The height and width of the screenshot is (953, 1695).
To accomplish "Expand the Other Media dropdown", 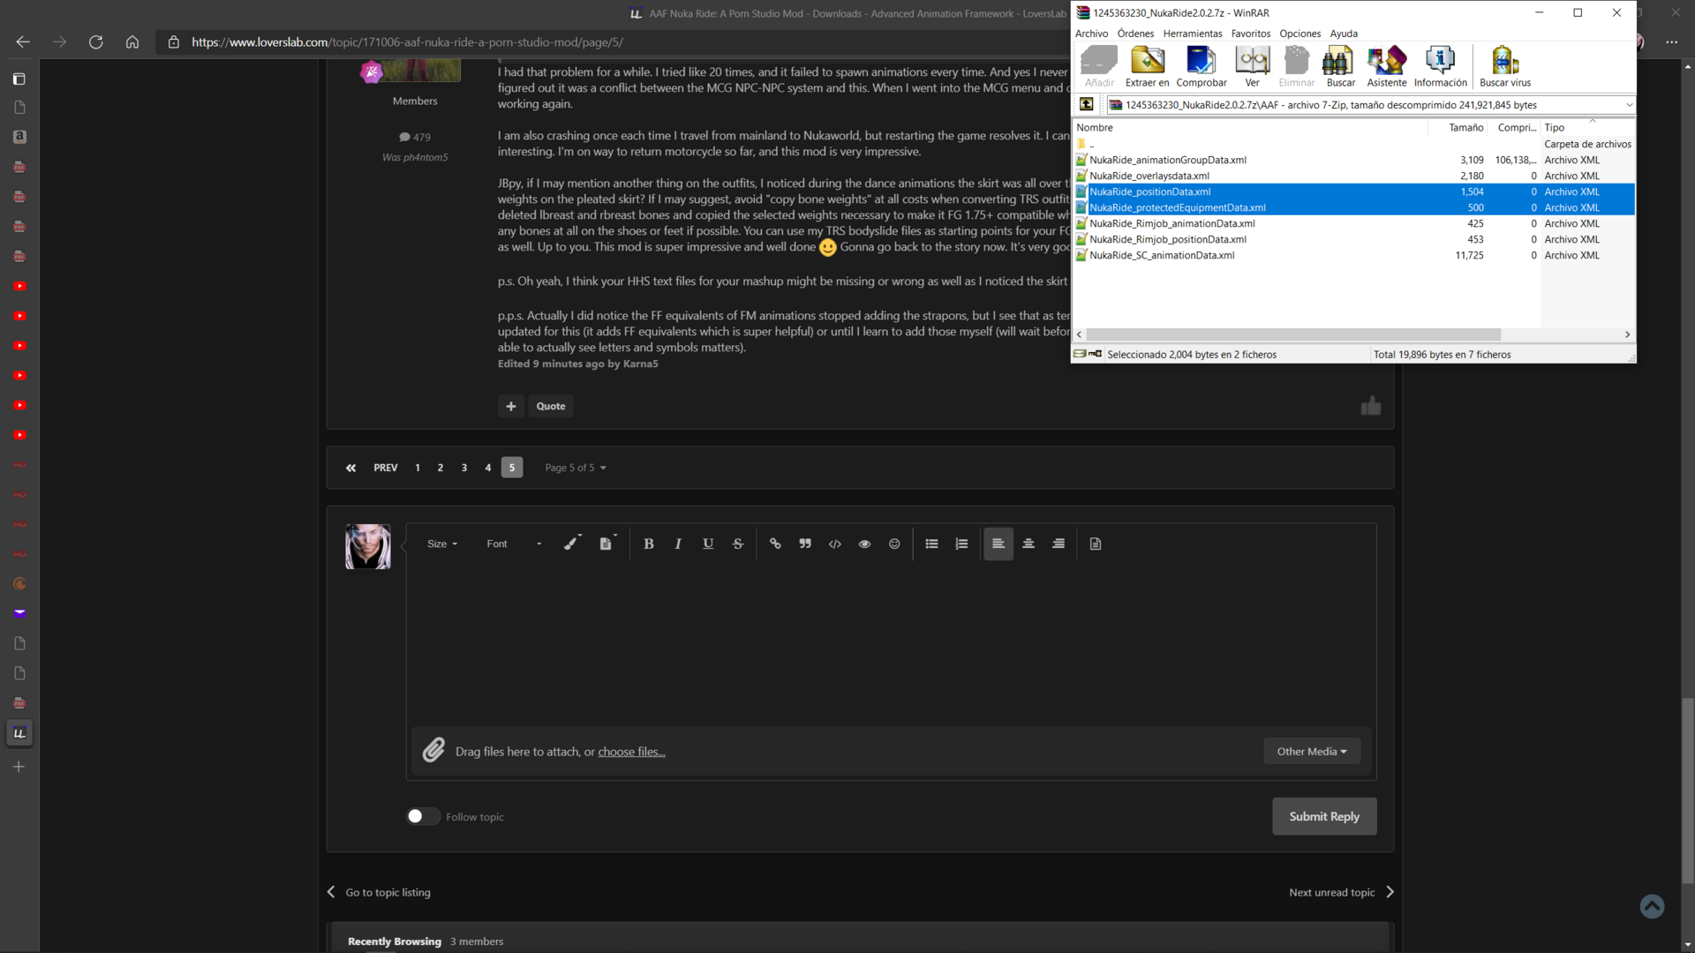I will click(1312, 751).
